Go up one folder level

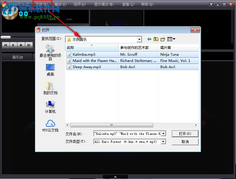[x=156, y=39]
